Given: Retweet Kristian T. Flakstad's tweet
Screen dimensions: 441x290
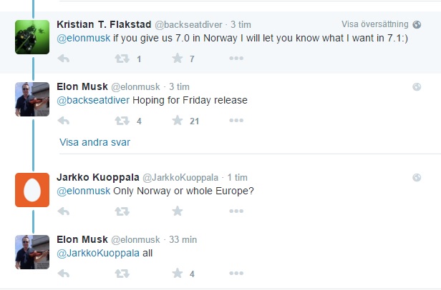Looking at the screenshot, I should [x=122, y=59].
